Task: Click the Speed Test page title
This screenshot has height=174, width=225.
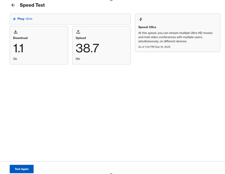Action: point(32,5)
